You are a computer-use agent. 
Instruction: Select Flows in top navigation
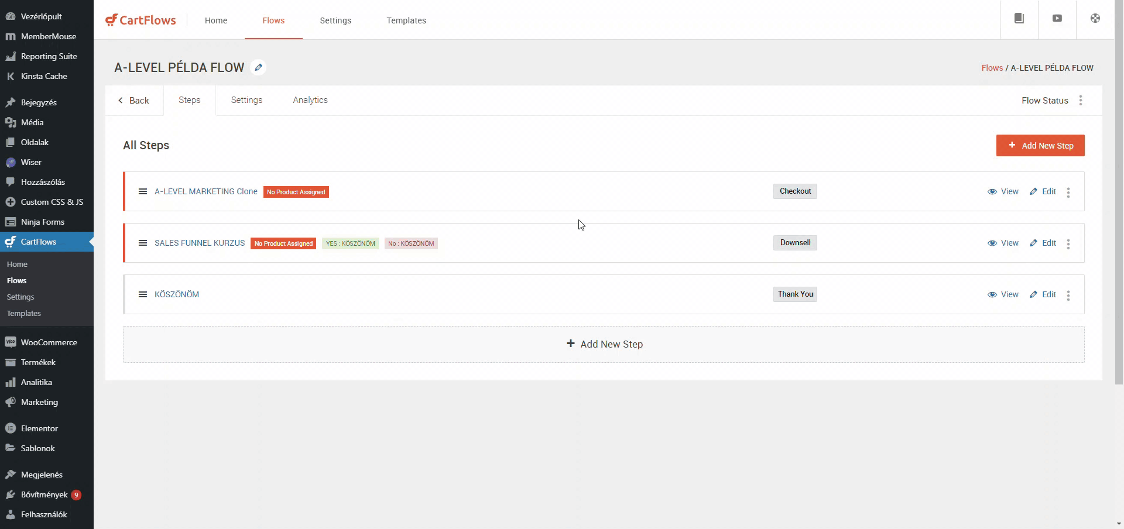point(273,20)
